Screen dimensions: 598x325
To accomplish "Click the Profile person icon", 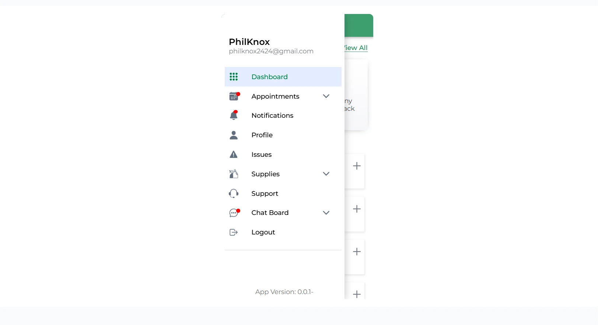I will pyautogui.click(x=234, y=135).
